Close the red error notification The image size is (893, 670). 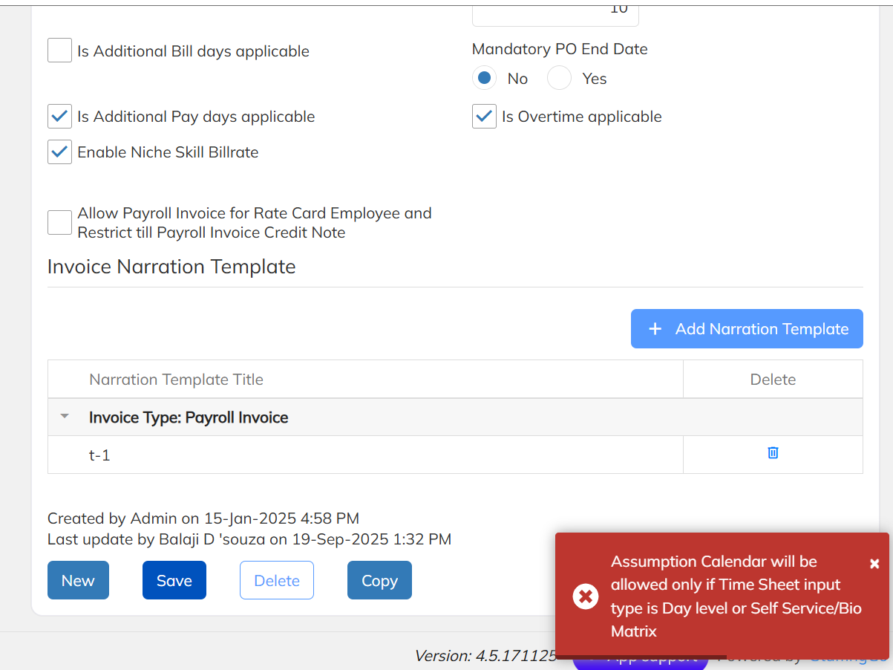click(x=874, y=564)
